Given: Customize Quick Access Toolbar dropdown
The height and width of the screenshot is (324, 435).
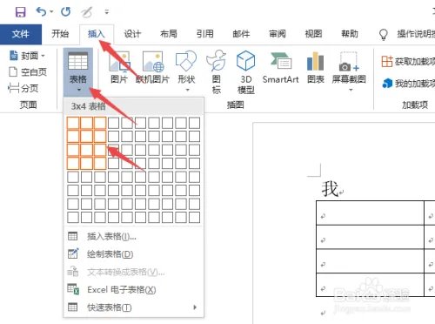Looking at the screenshot, I should click(x=107, y=12).
